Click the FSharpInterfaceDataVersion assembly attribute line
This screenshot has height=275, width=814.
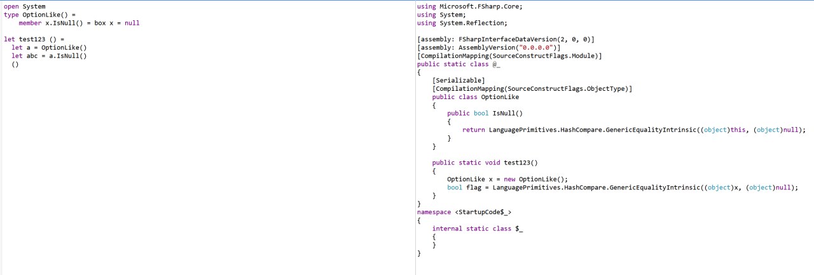click(506, 39)
